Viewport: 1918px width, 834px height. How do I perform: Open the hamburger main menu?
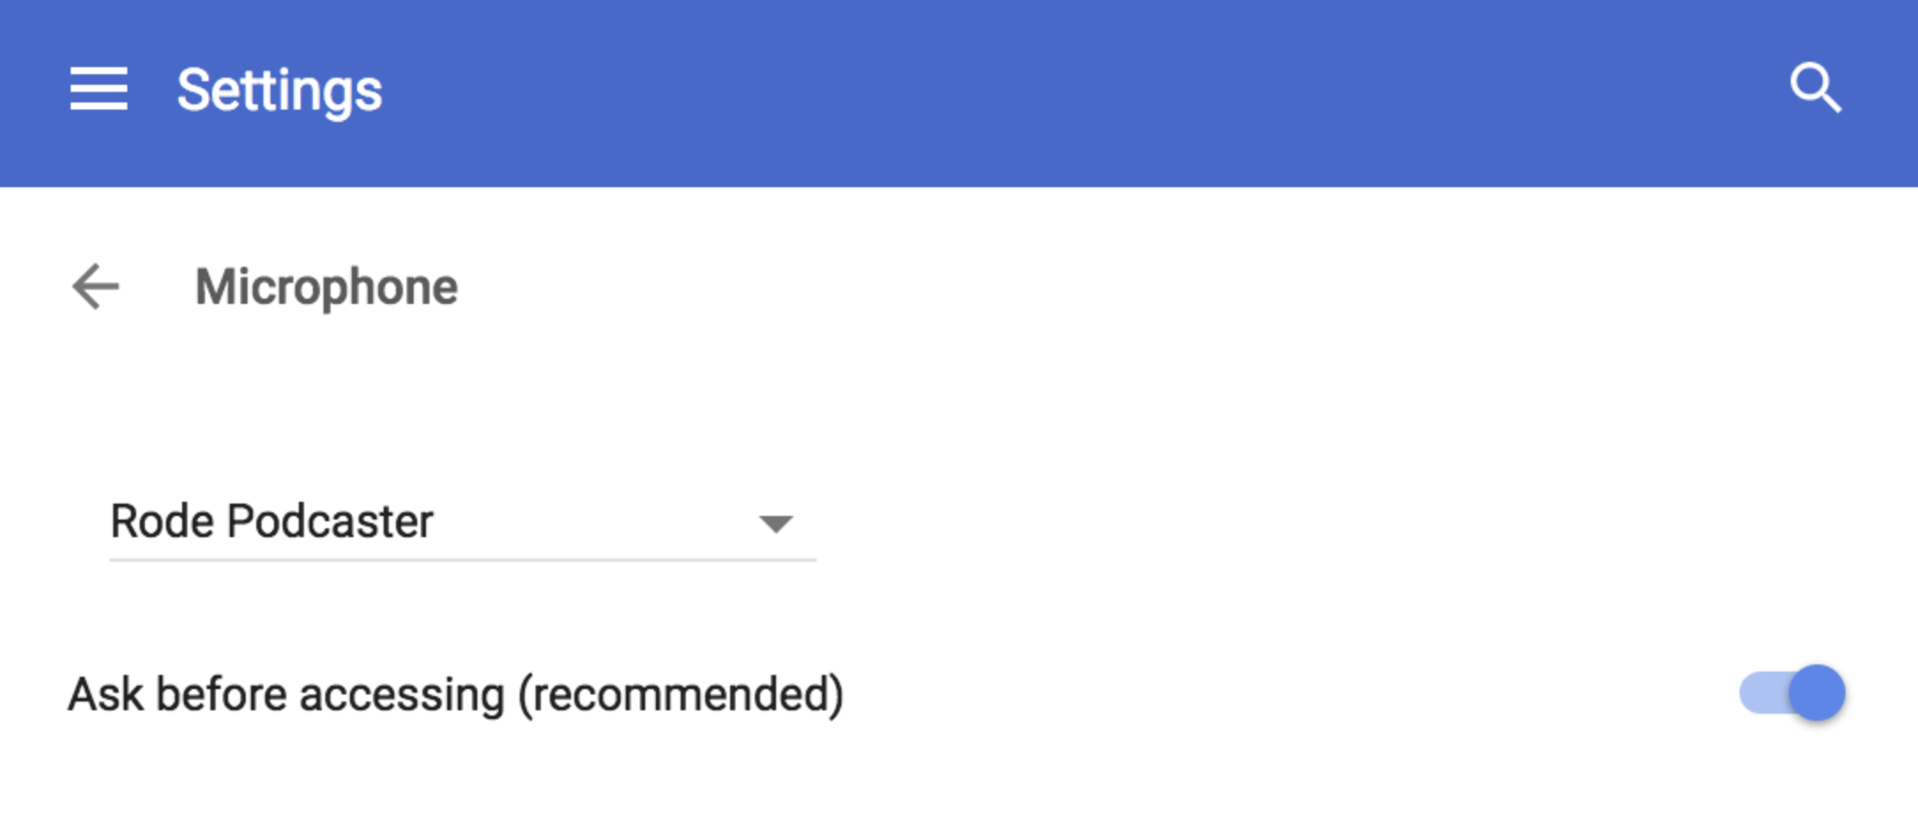coord(98,88)
